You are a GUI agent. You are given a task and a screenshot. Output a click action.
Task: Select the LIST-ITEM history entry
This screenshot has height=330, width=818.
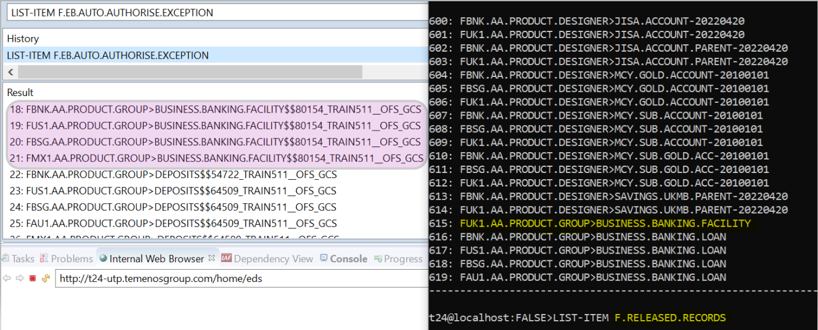tap(216, 55)
